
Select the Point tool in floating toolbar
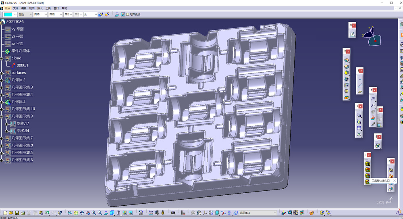(359, 79)
